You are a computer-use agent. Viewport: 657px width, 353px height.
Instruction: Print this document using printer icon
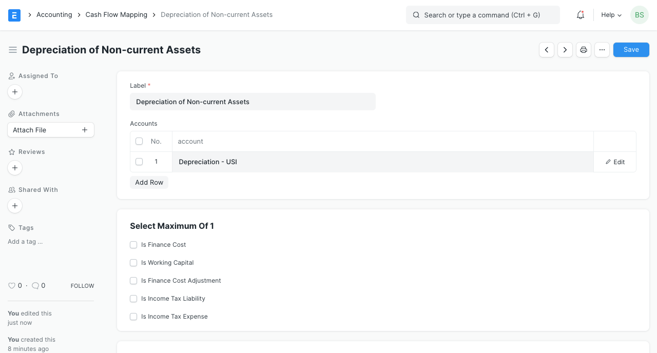[x=584, y=50]
